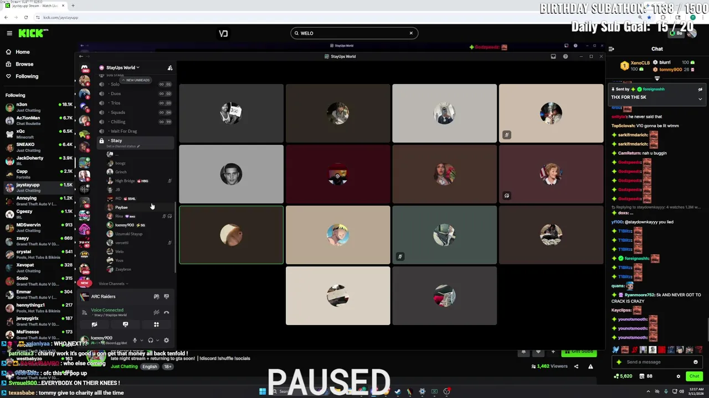Type in Send a message field
The image size is (709, 398).
point(656,362)
